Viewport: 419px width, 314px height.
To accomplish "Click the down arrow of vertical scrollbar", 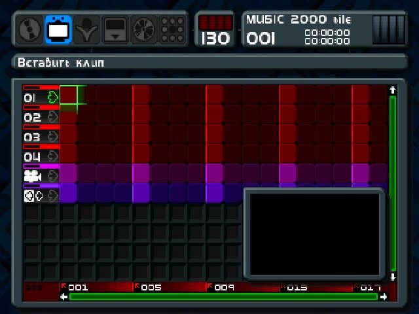I will tap(393, 277).
